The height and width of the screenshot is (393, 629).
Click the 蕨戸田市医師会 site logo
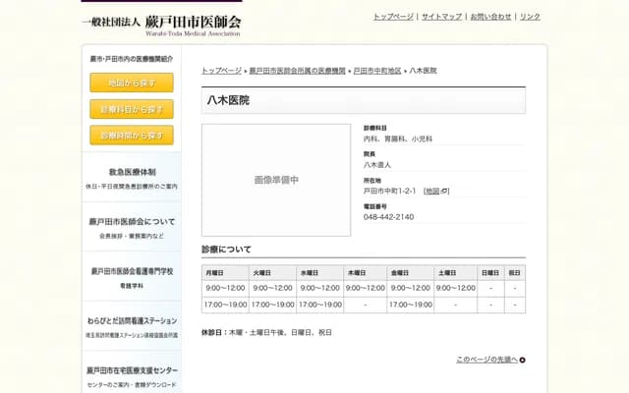click(160, 24)
